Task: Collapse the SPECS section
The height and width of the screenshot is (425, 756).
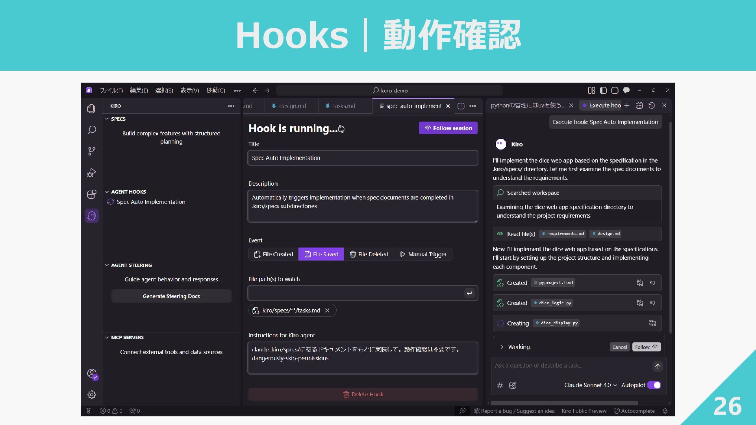Action: click(x=107, y=119)
